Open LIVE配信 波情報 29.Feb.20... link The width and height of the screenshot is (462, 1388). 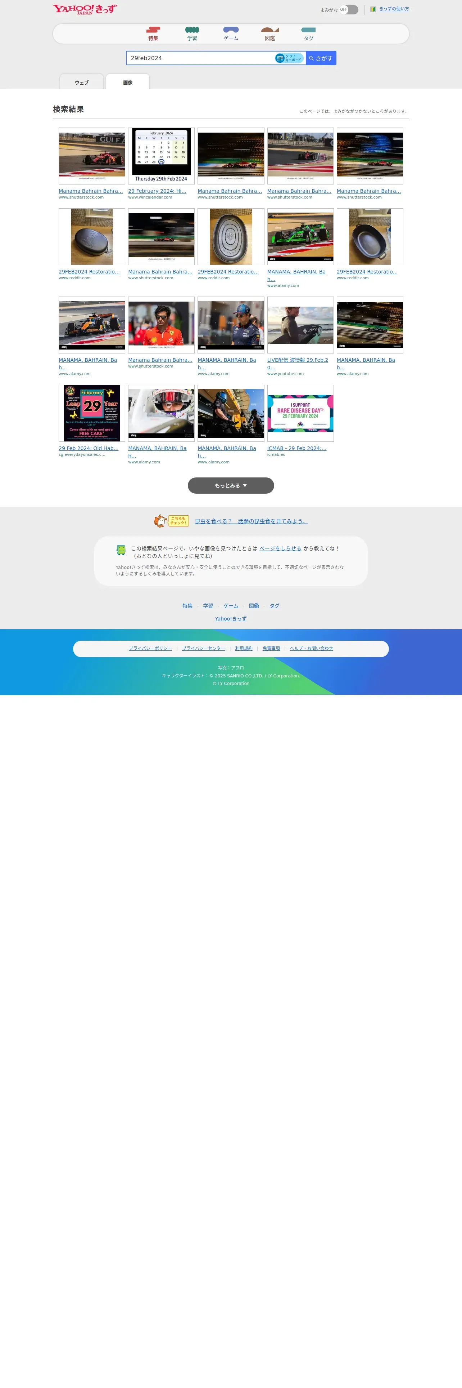(298, 364)
